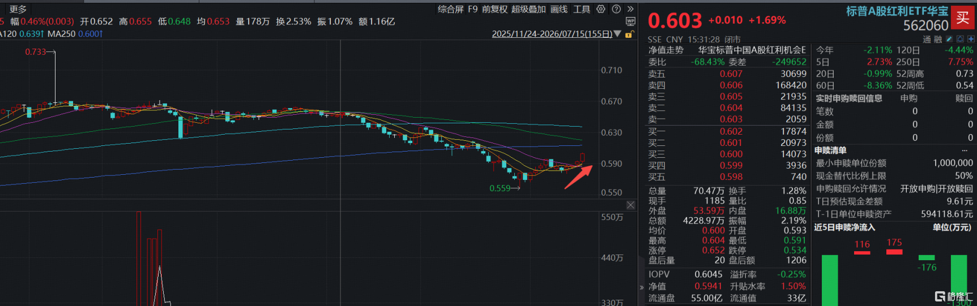The image size is (977, 306).
Task: Click the 买五 price 0.598
Action: 731,177
